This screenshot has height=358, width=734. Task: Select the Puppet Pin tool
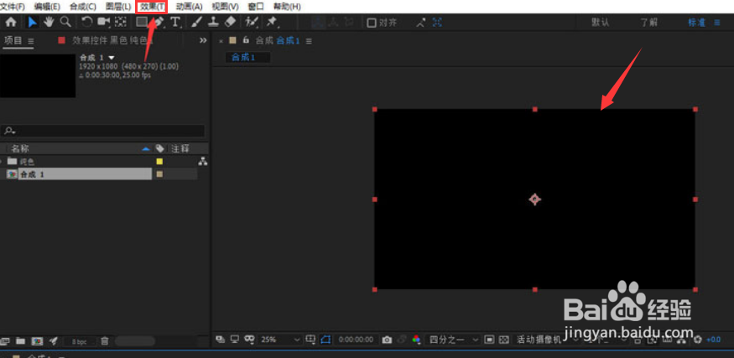point(271,22)
